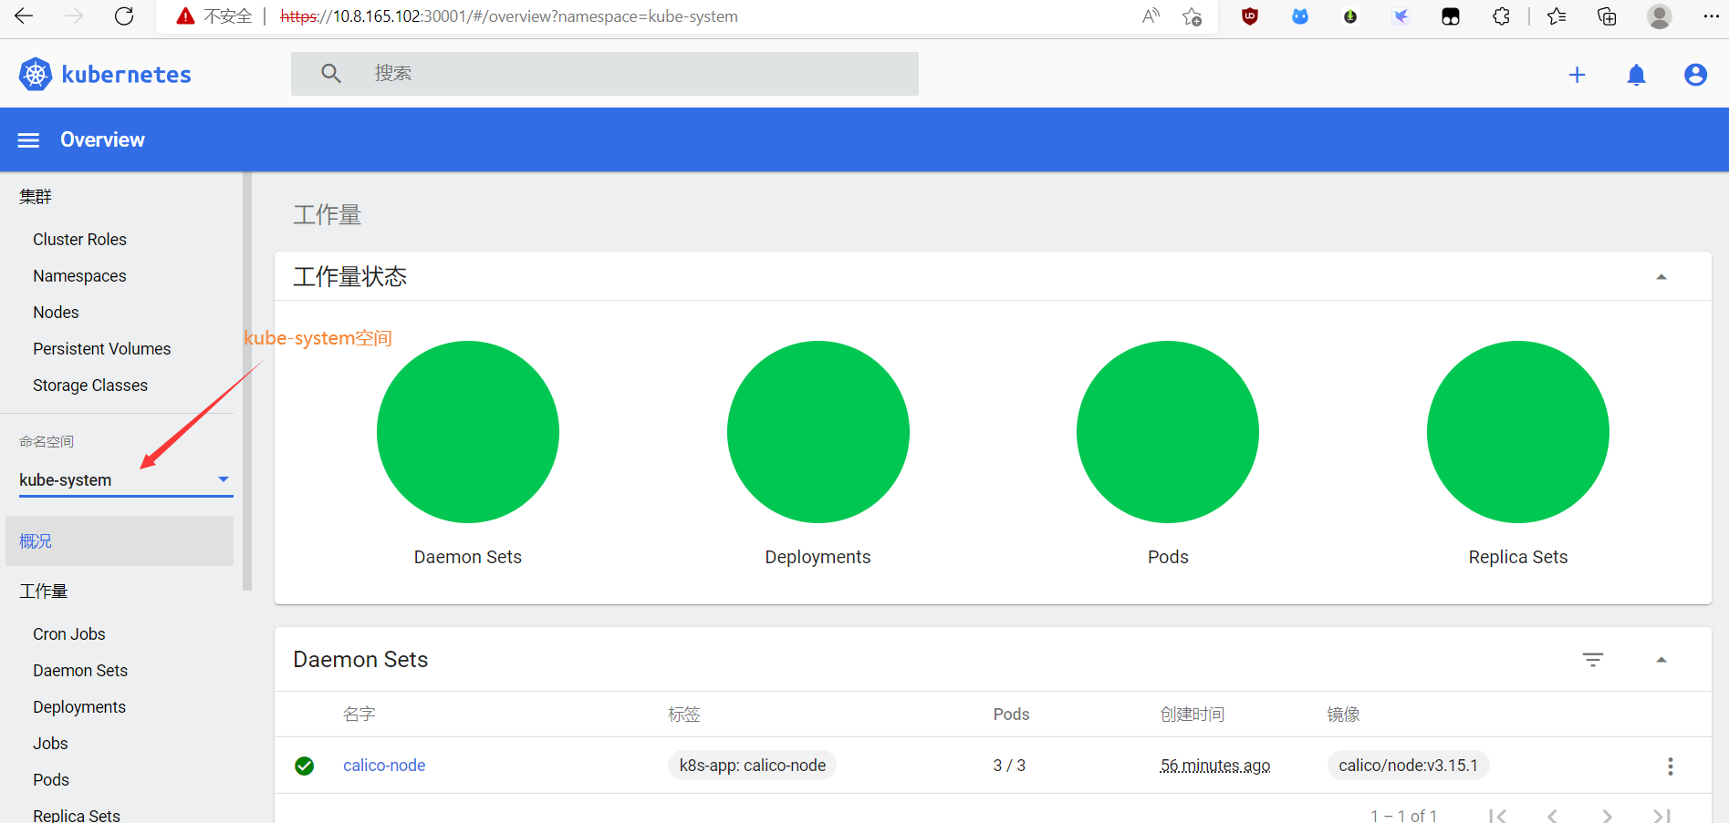This screenshot has height=823, width=1729.
Task: Click the Daemon Sets green status circle
Action: point(468,432)
